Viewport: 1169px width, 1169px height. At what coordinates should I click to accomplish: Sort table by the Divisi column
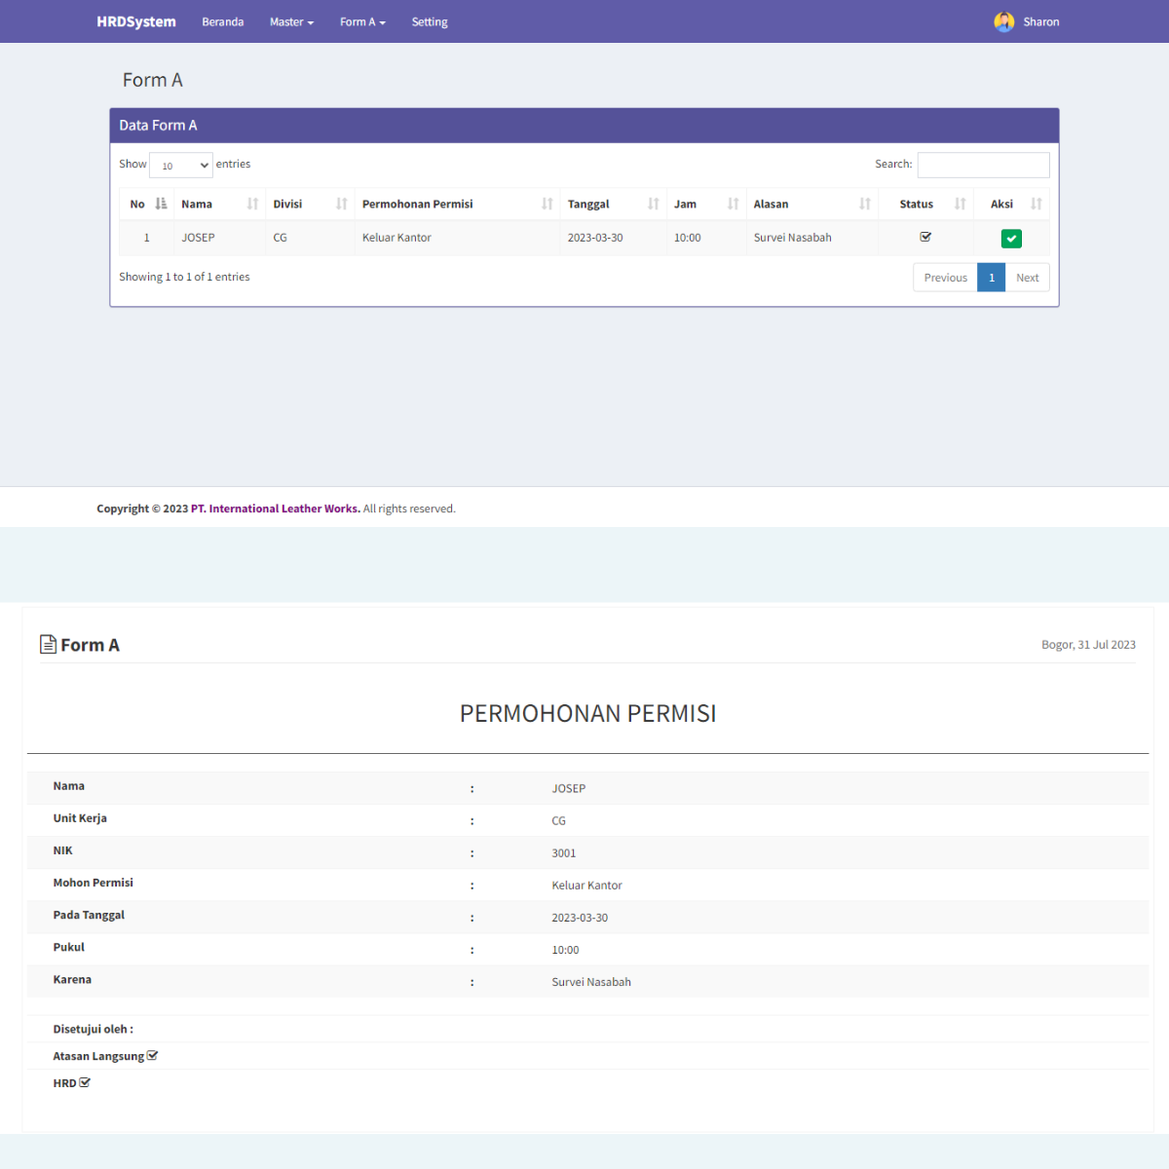tap(310, 204)
